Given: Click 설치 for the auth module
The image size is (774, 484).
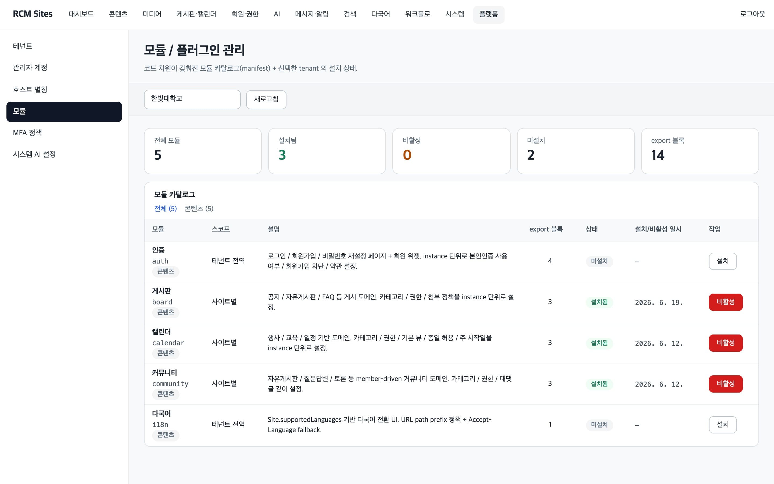Looking at the screenshot, I should tap(722, 261).
